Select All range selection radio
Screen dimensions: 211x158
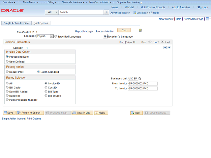7,83
